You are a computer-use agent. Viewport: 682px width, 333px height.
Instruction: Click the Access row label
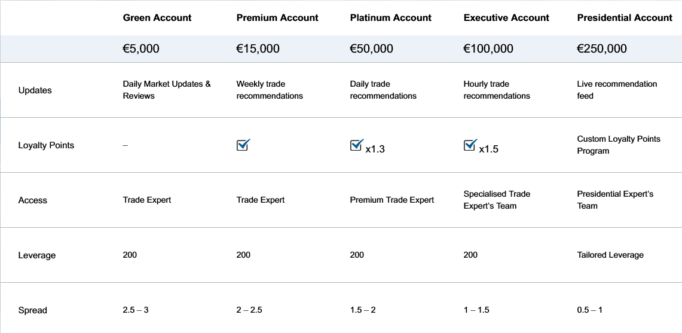pyautogui.click(x=33, y=201)
